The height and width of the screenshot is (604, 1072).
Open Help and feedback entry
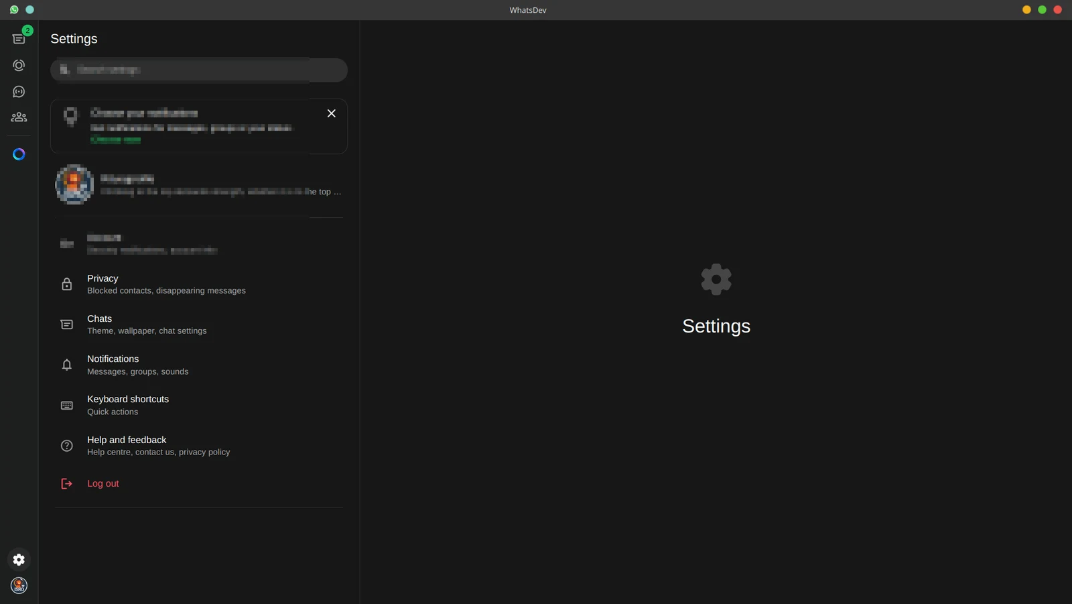199,446
